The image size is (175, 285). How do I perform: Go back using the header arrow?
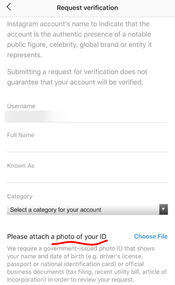coord(9,7)
